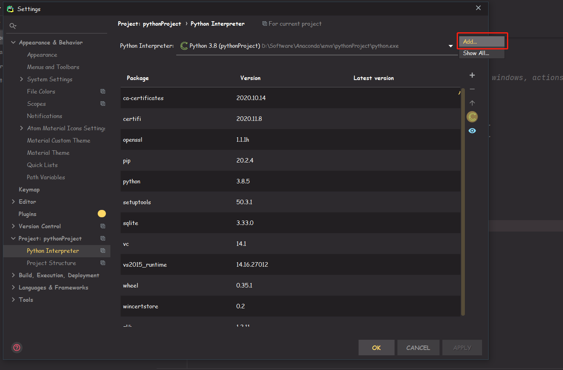Collapse Project: pythonProject section

tap(13, 238)
